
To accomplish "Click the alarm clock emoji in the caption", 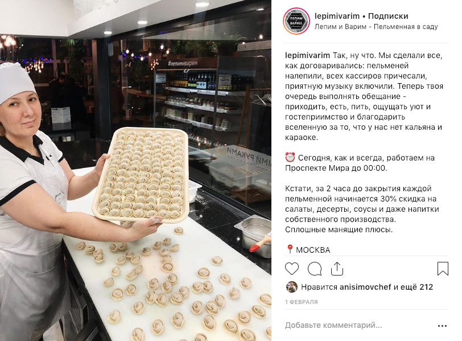I will (x=290, y=157).
